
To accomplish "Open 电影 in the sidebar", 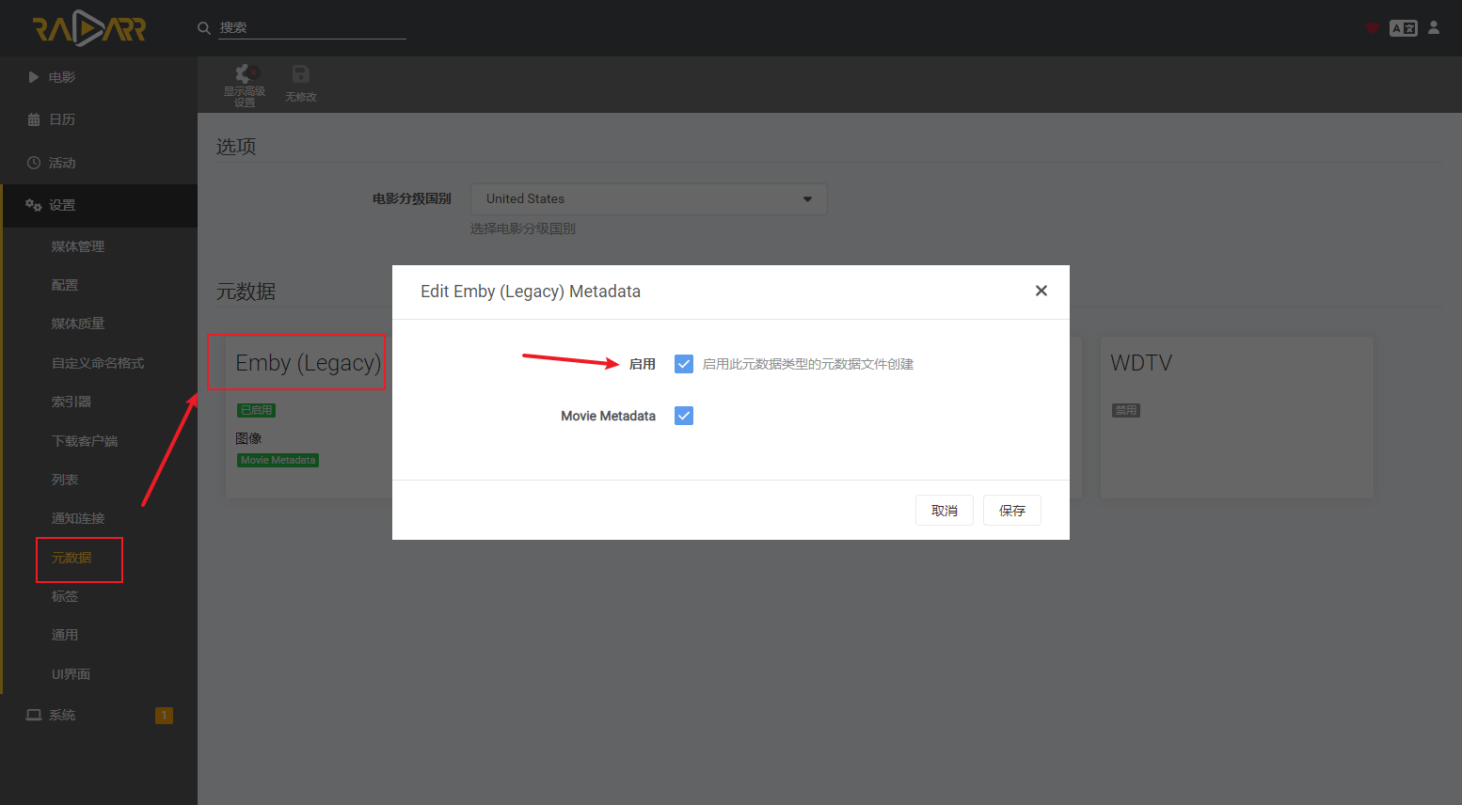I will point(99,77).
